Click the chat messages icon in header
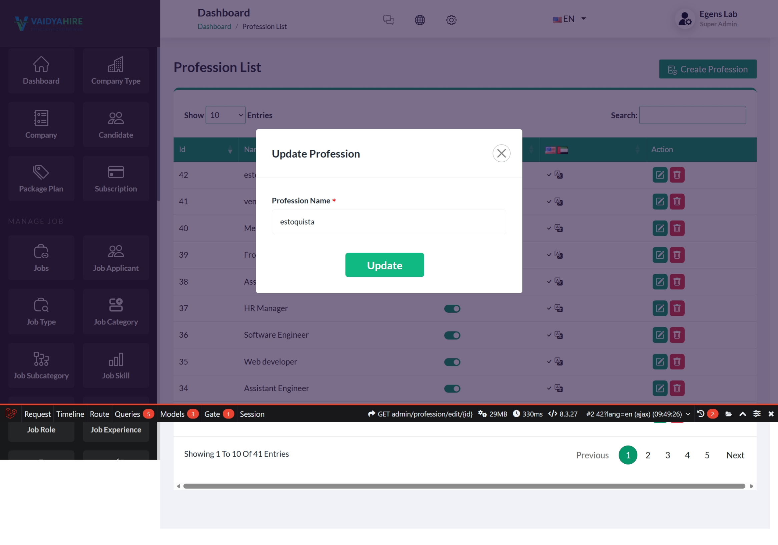Viewport: 778px width, 545px height. pyautogui.click(x=388, y=20)
